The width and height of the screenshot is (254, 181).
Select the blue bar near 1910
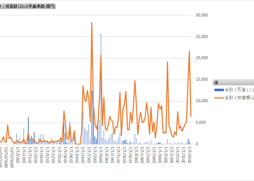pos(28,131)
